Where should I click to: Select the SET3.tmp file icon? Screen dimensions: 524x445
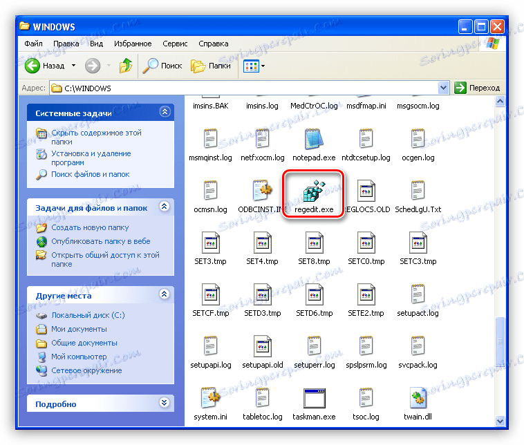point(211,243)
